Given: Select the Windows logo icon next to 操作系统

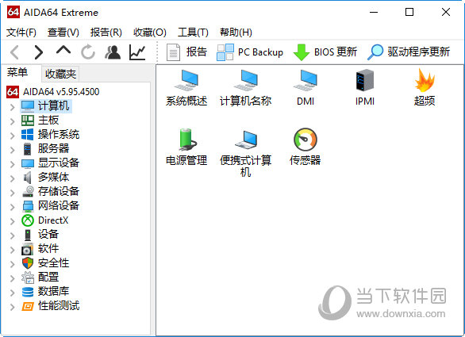Looking at the screenshot, I should (28, 135).
